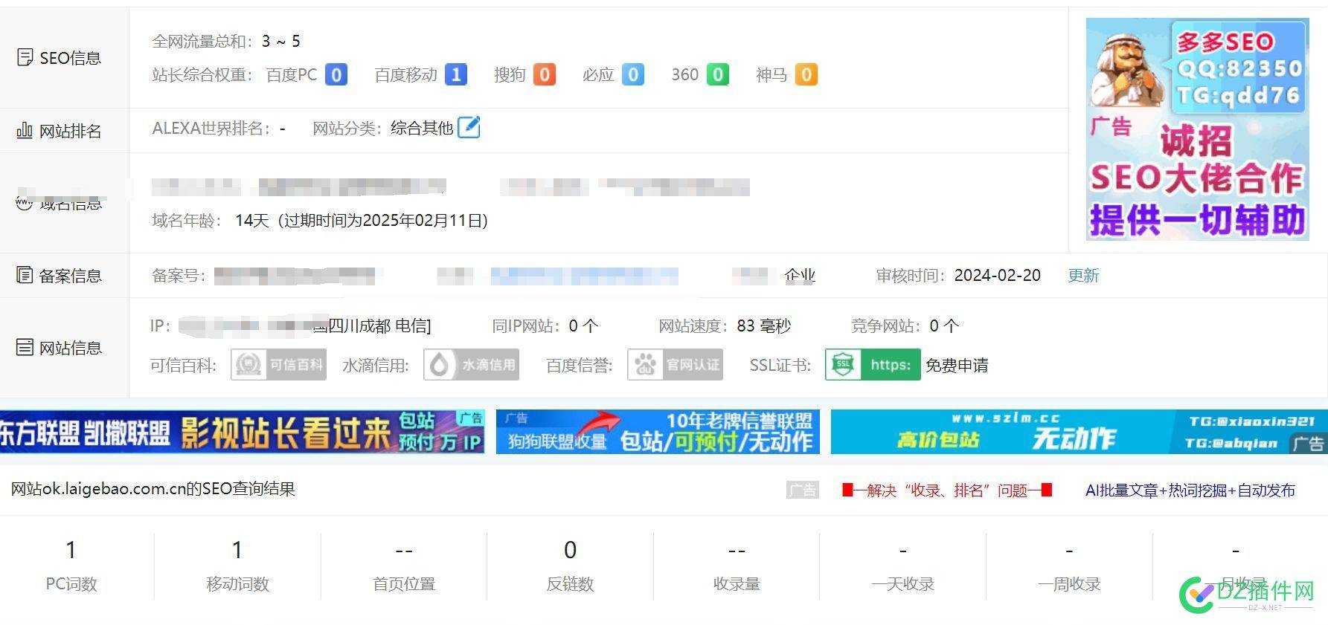Image resolution: width=1328 pixels, height=625 pixels.
Task: Click the 必应 weight badge
Action: coord(633,74)
